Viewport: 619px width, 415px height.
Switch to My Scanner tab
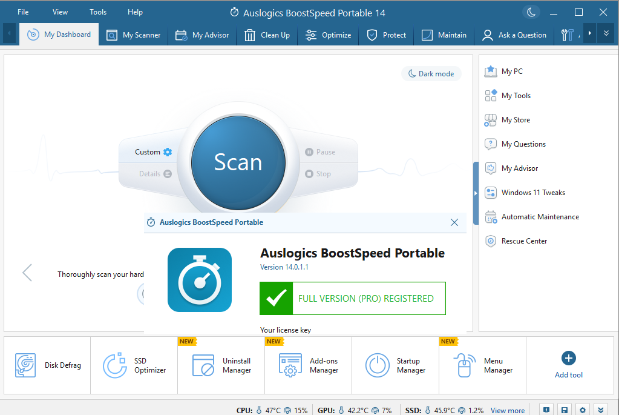pyautogui.click(x=134, y=35)
